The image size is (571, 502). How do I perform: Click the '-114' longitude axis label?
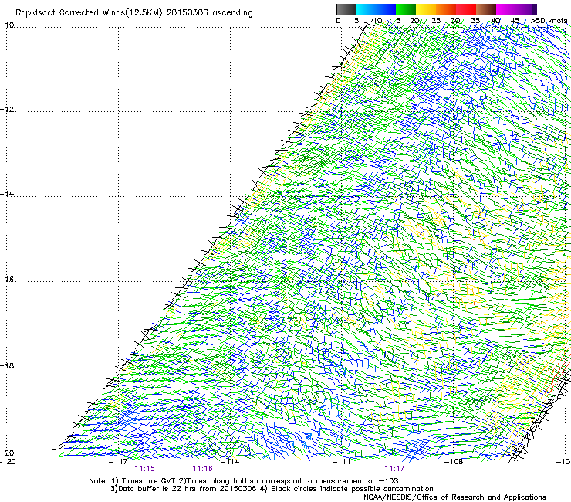[x=230, y=462]
